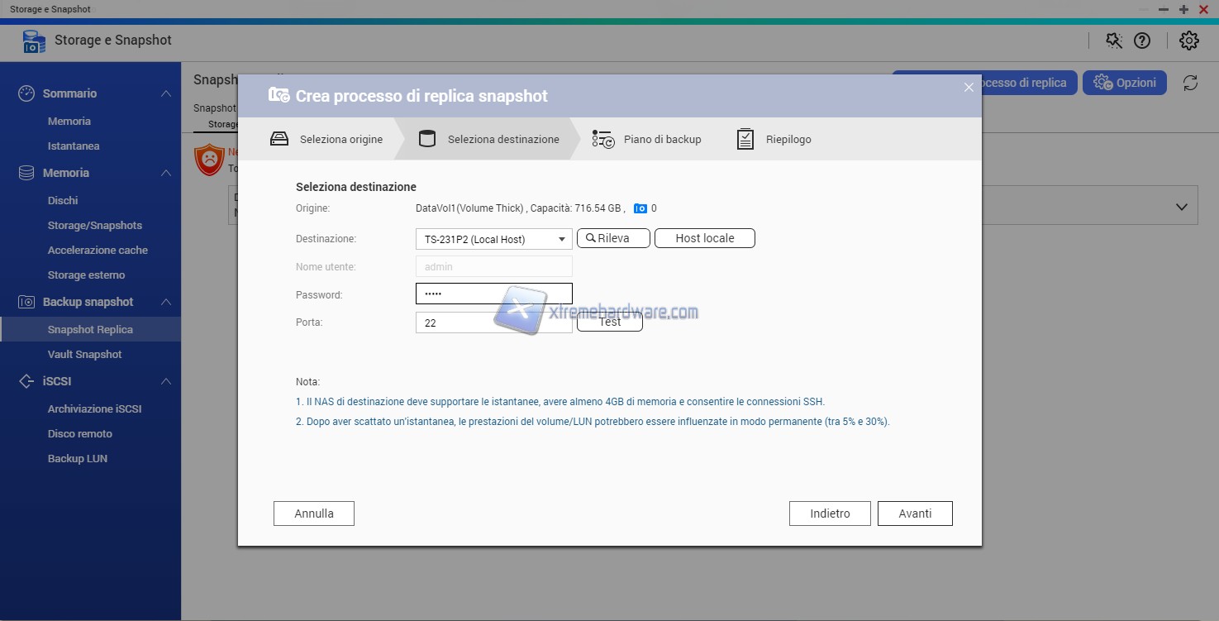Click the Rileva search button
Screen dimensions: 1219x621
point(613,238)
